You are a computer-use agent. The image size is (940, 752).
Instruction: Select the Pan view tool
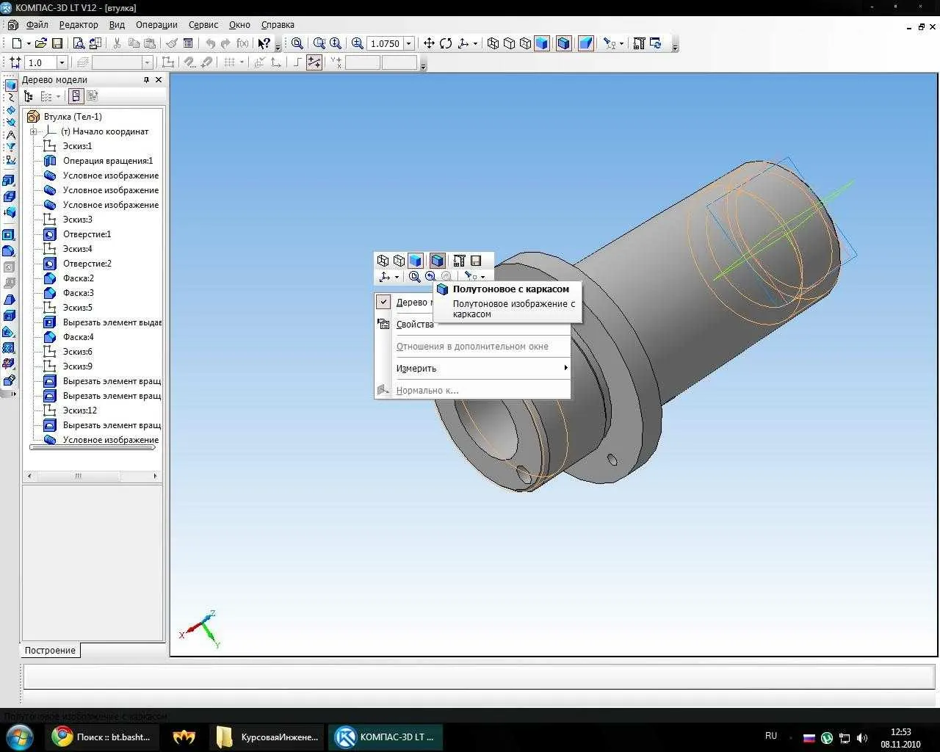click(x=430, y=43)
